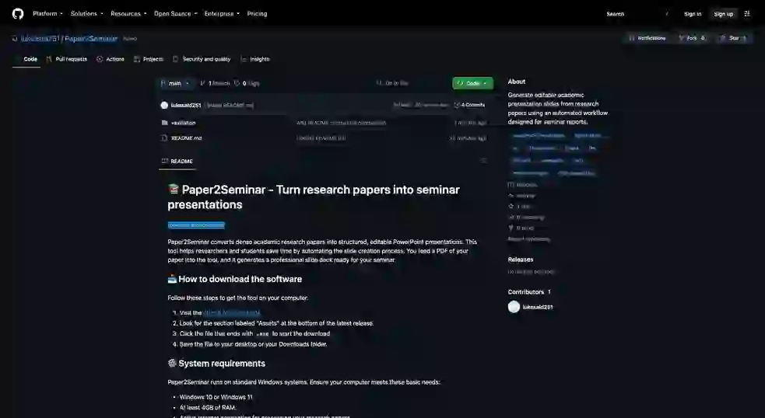Click the forks count in About sidebar

[521, 228]
